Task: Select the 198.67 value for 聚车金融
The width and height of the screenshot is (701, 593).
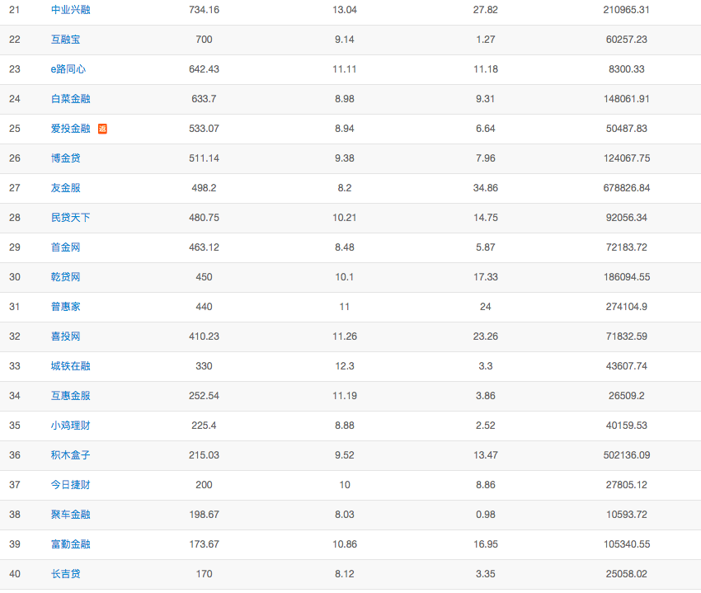Action: (204, 515)
